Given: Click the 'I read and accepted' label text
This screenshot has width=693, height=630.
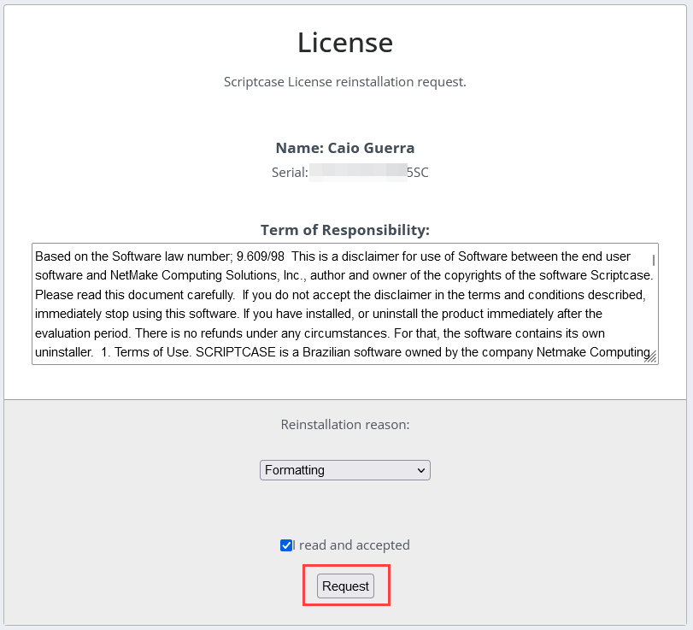Looking at the screenshot, I should click(351, 545).
